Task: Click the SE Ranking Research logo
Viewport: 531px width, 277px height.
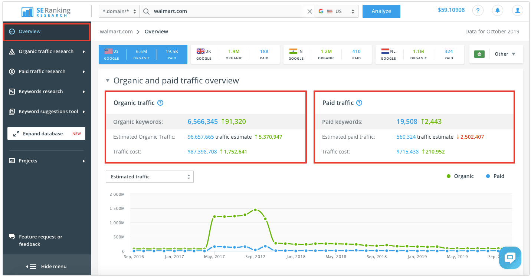Action: (x=47, y=11)
